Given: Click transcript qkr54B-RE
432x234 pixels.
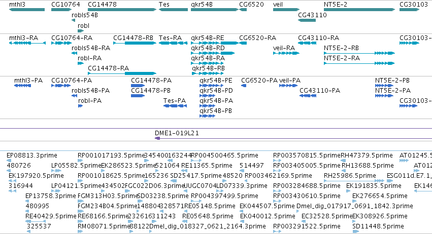Looking at the screenshot, I should point(215,43).
